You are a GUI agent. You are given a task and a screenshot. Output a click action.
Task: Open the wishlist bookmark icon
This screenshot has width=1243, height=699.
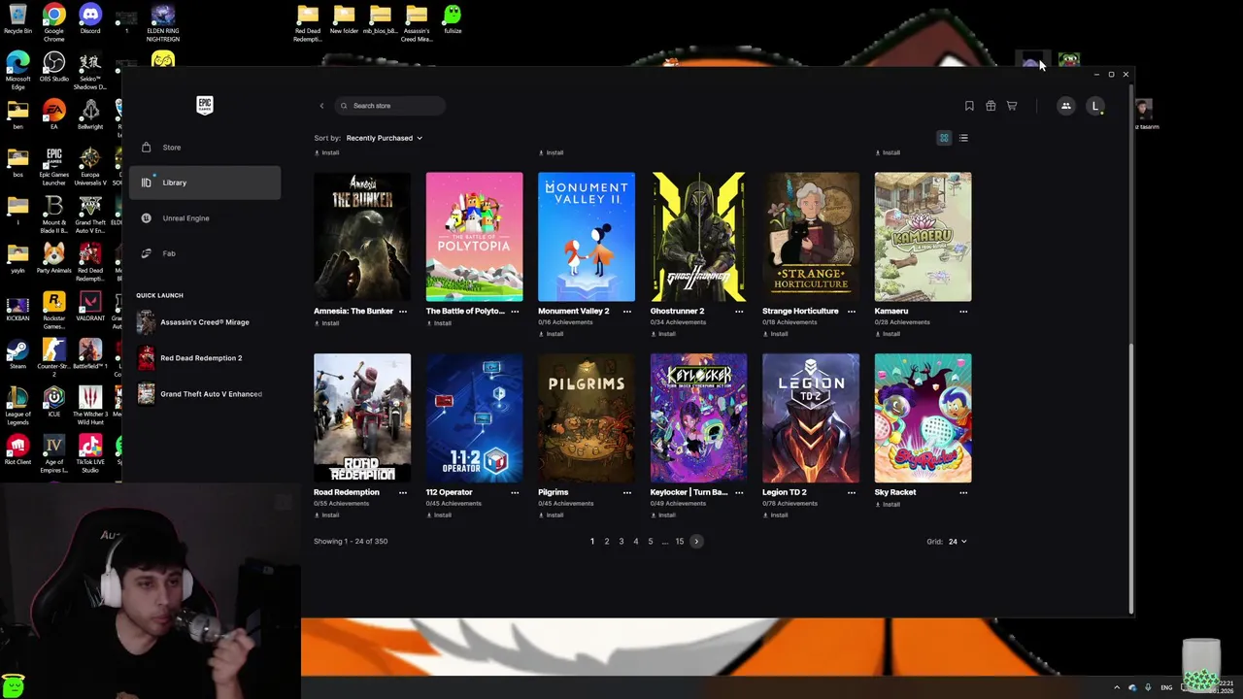click(969, 106)
